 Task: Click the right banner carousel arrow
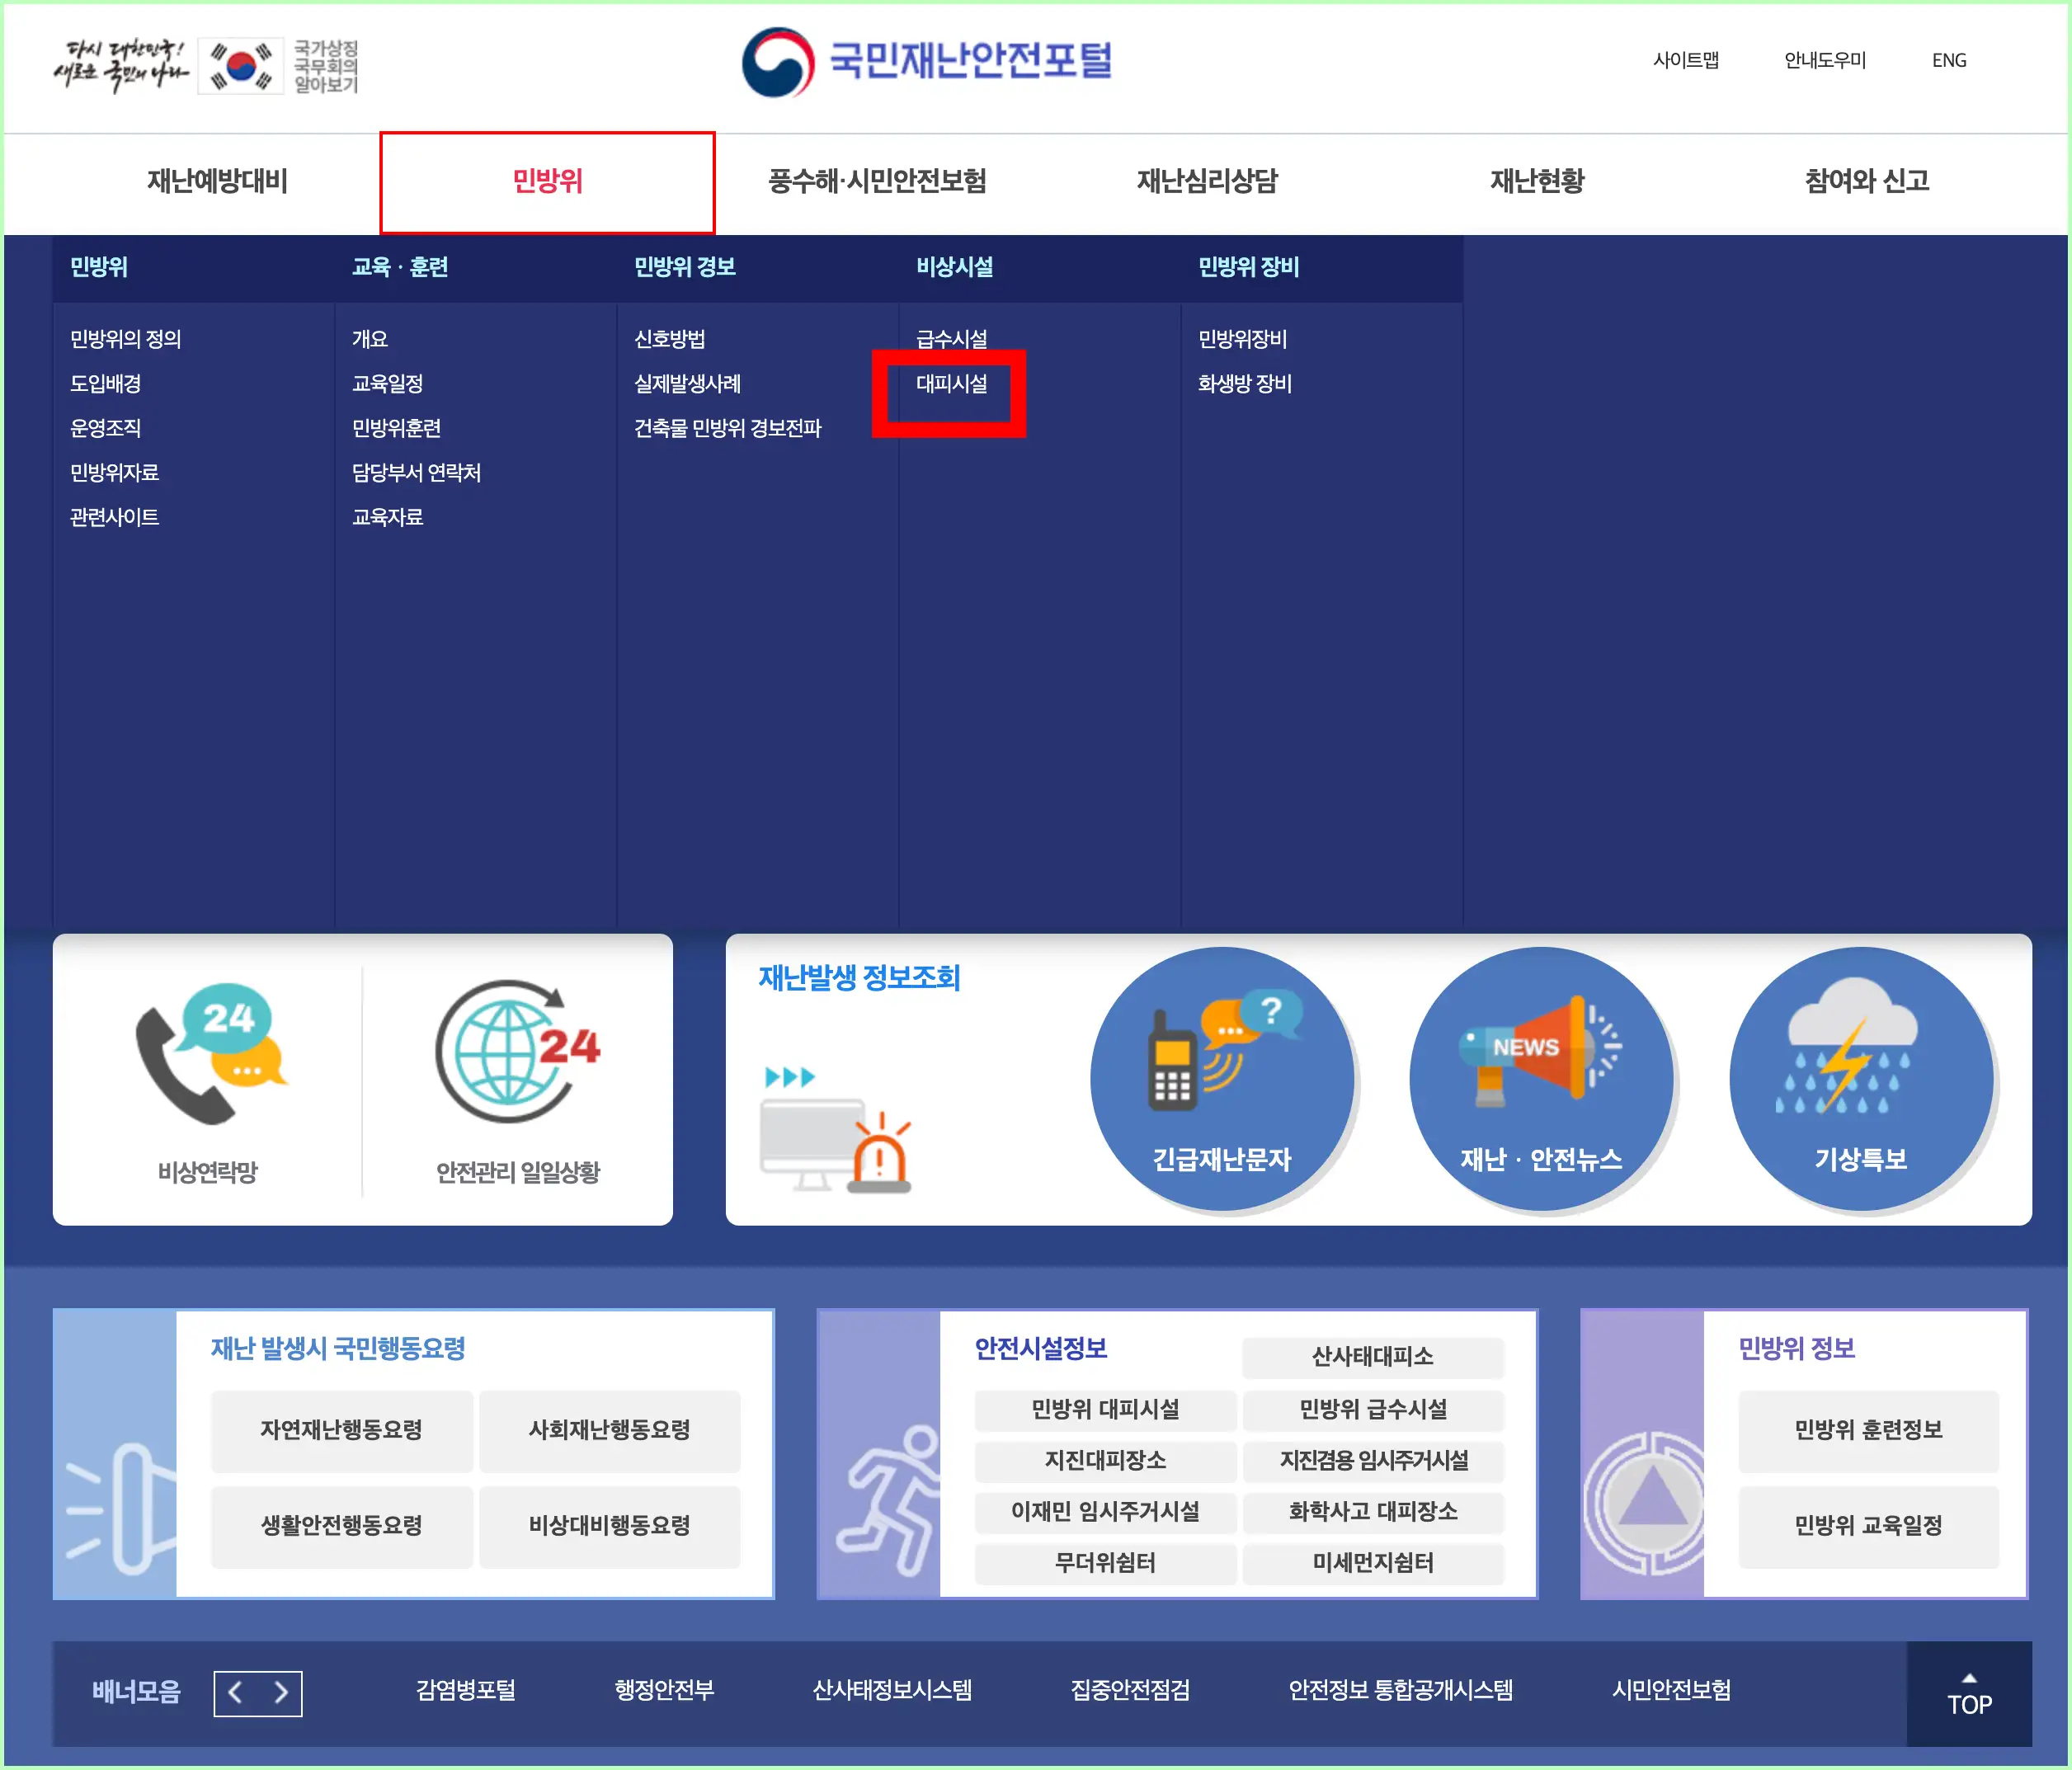(x=281, y=1693)
